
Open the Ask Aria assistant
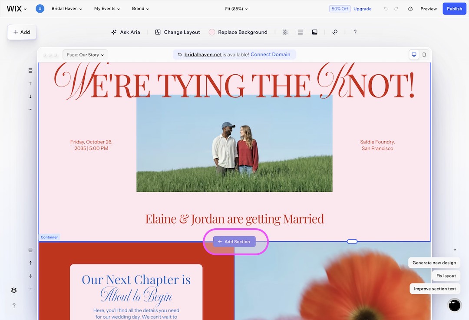(126, 32)
